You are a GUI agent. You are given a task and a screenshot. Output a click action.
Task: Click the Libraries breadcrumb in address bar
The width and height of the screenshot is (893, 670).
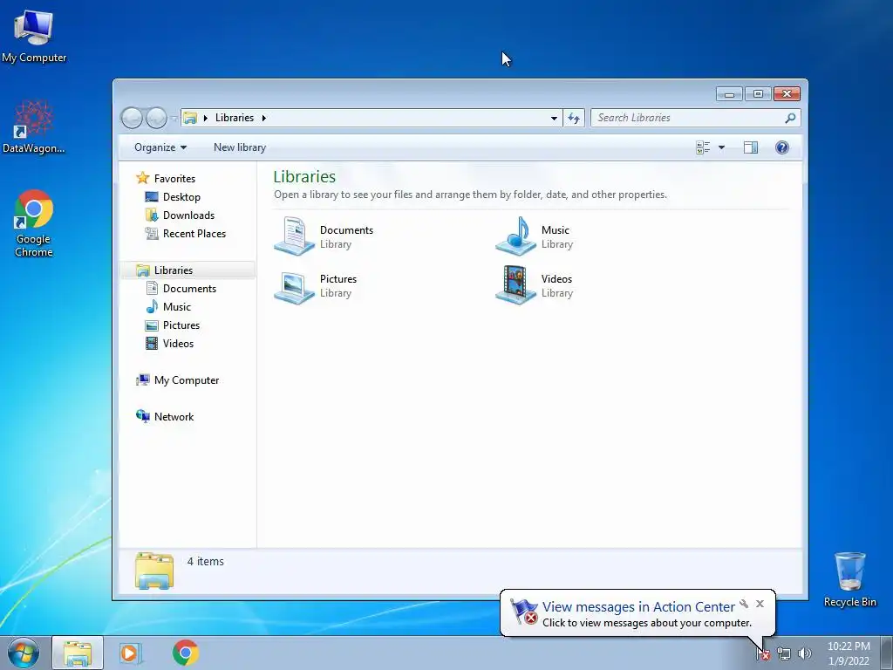coord(234,118)
